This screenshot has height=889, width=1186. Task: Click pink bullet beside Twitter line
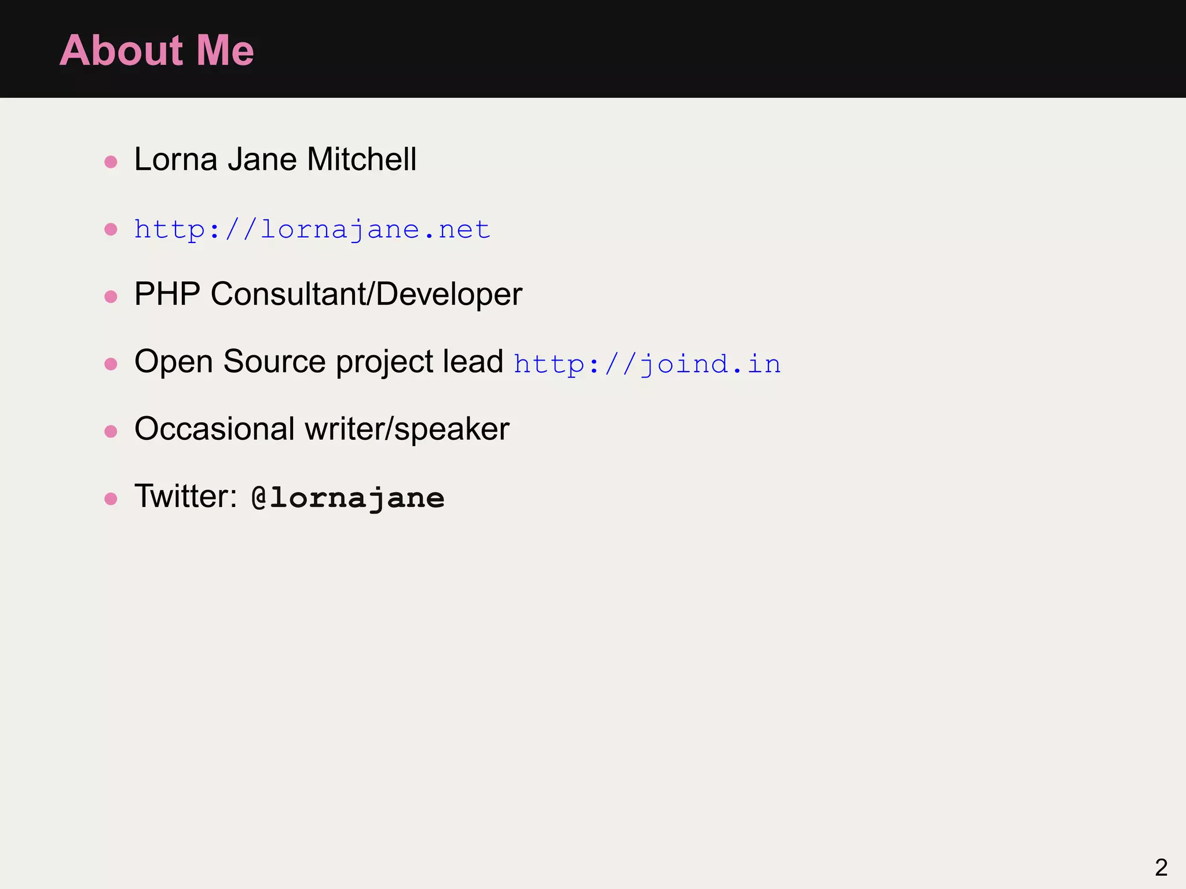[x=111, y=499]
